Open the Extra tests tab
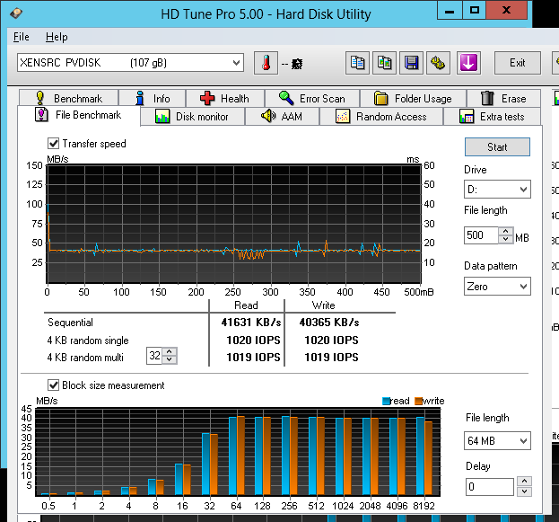This screenshot has height=522, width=559. tap(493, 117)
